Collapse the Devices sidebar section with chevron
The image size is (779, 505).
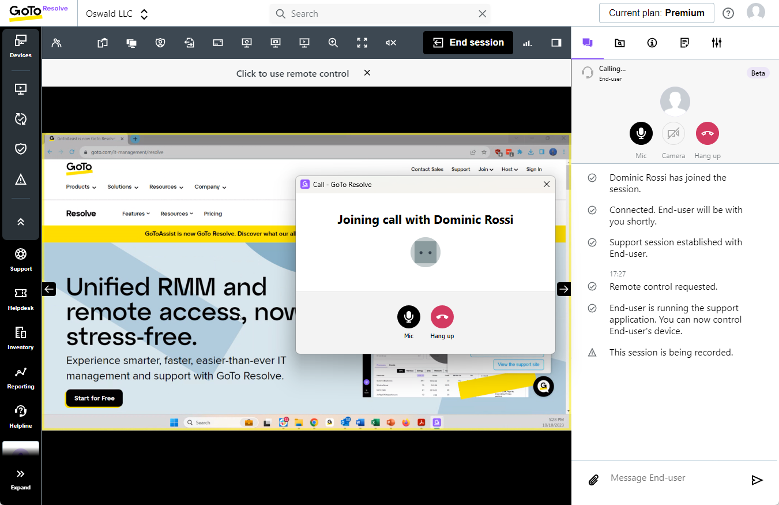[21, 222]
